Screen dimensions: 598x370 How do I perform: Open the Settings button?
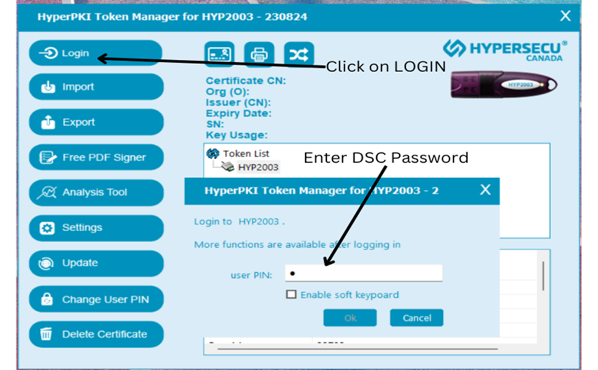click(x=96, y=228)
